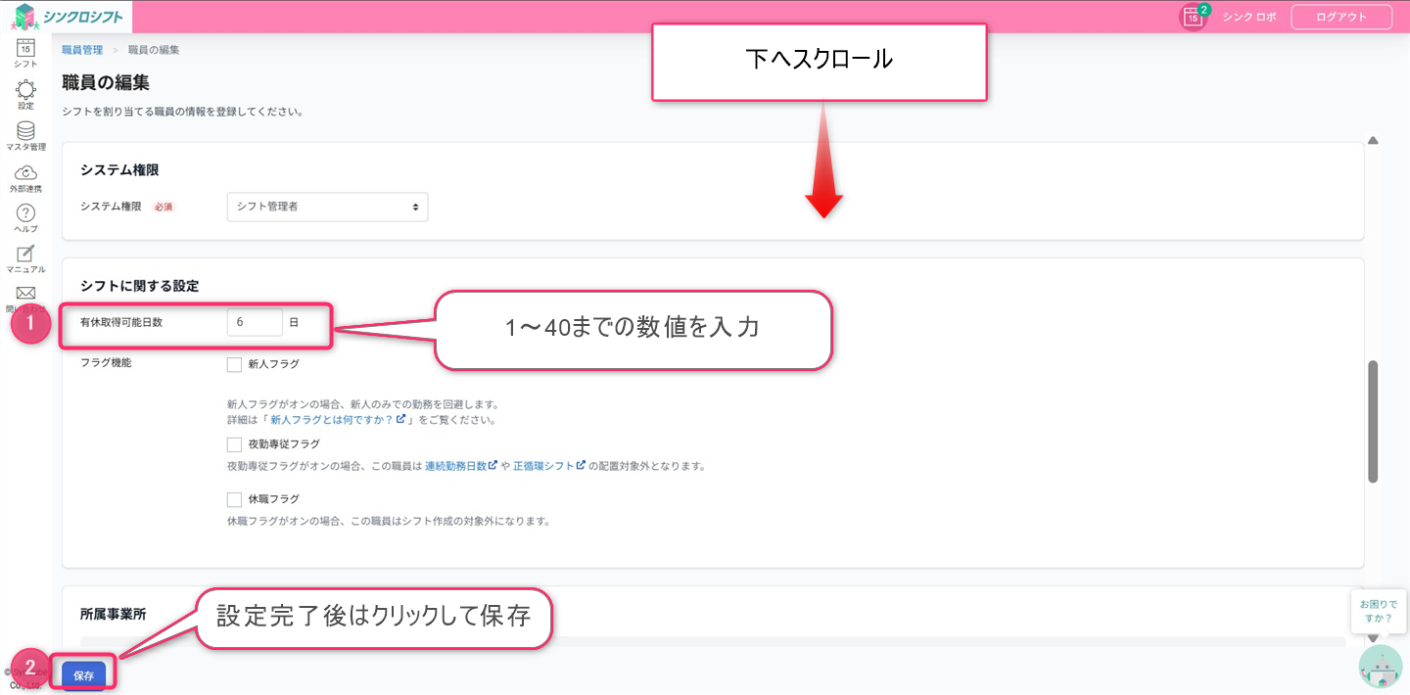1410x695 pixels.
Task: Open マスタ管理 database icon
Action: pyautogui.click(x=25, y=132)
